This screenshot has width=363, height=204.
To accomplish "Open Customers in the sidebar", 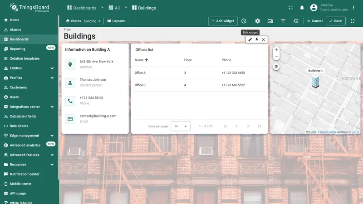I will pos(29,87).
